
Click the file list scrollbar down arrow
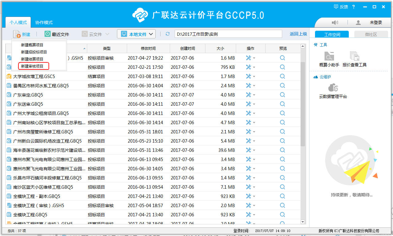click(302, 222)
